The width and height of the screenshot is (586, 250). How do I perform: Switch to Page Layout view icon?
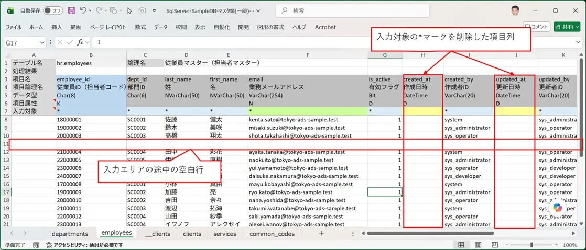478,245
